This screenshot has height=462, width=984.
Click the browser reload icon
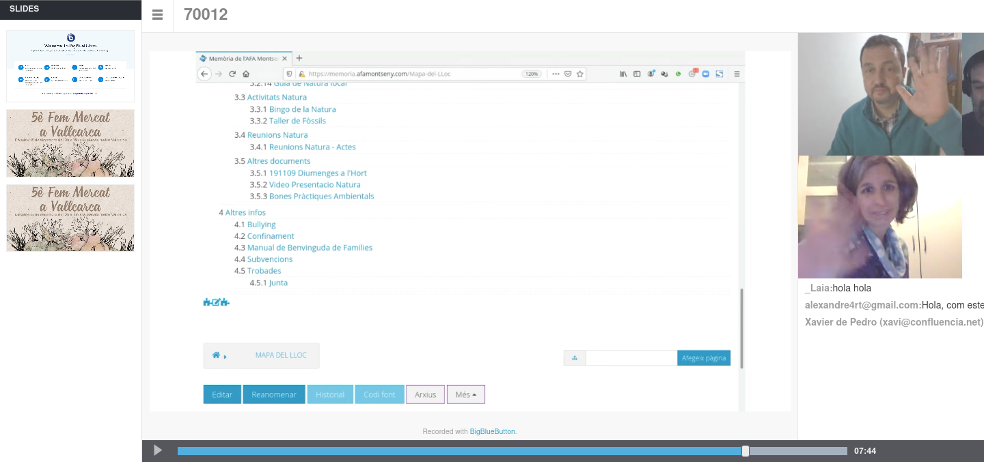[x=232, y=74]
